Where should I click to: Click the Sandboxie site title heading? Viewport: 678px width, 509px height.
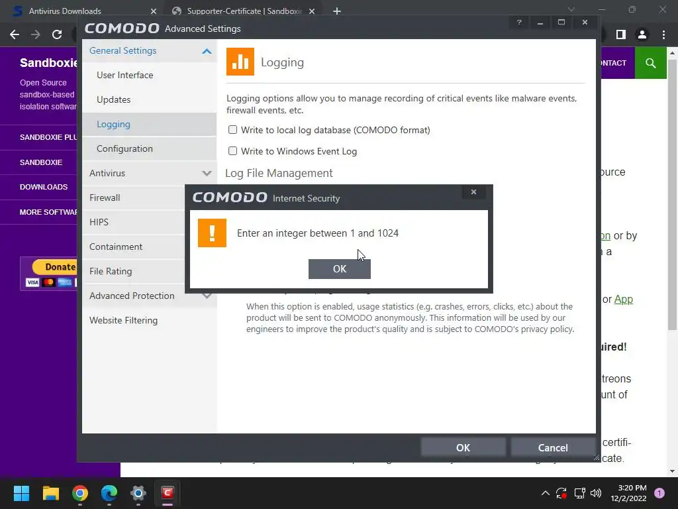click(48, 63)
